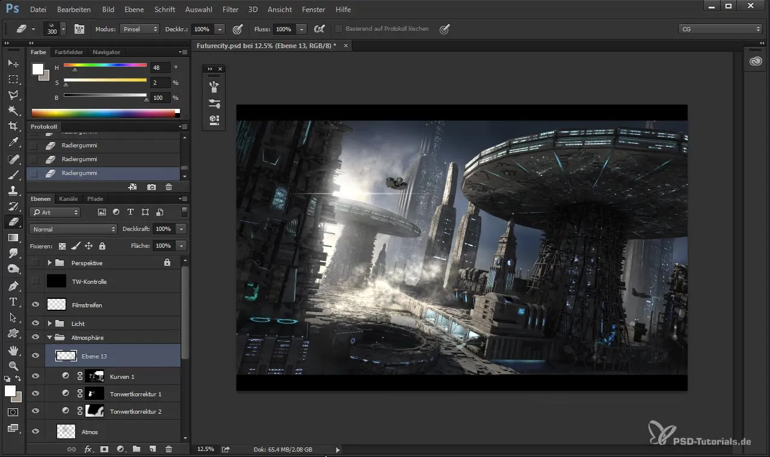Create new snapshot in Protokoll panel

click(x=152, y=188)
